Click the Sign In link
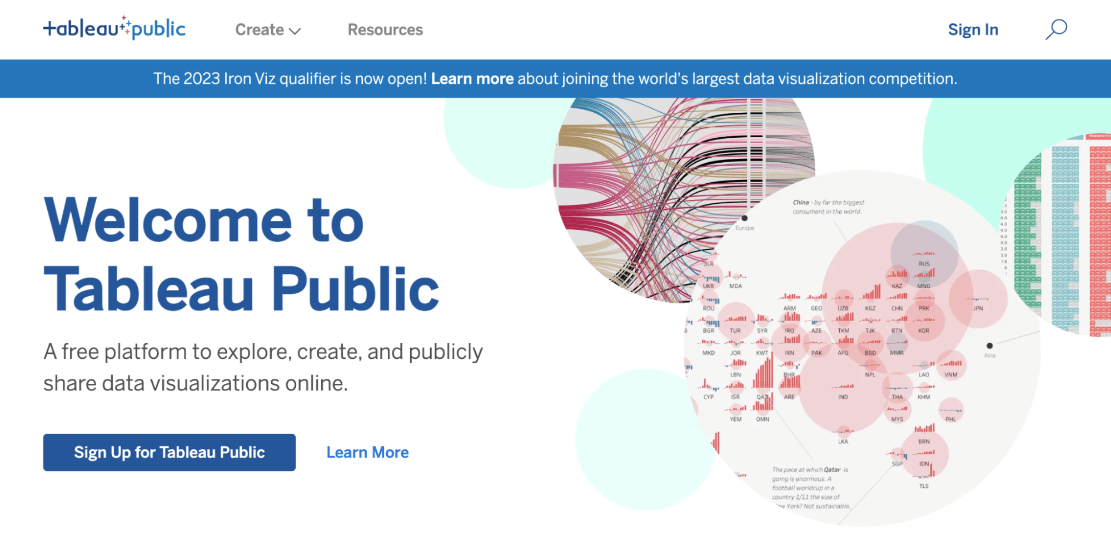The width and height of the screenshot is (1111, 556). pos(973,30)
